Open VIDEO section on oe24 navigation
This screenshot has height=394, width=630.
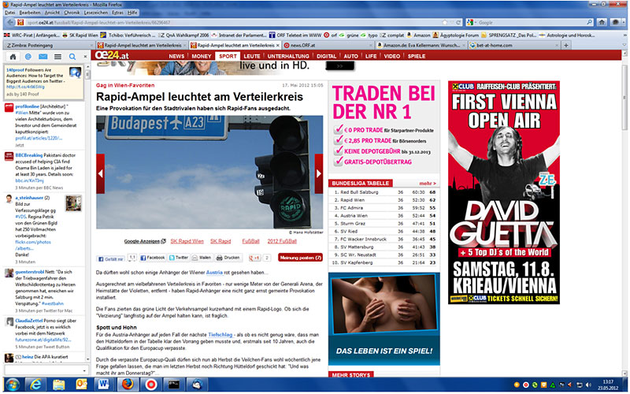391,56
